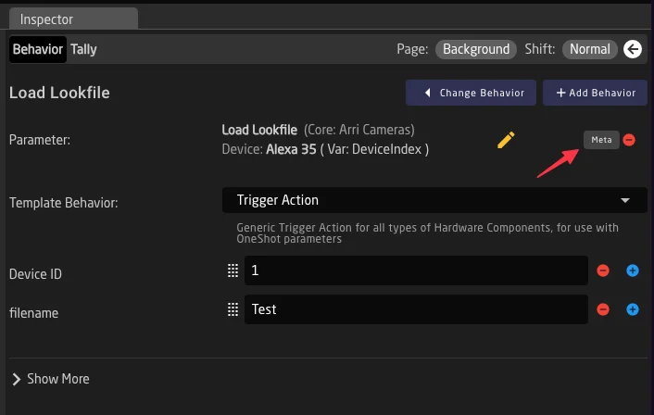Viewport: 654px width, 415px height.
Task: Select the Background page pill
Action: pyautogui.click(x=476, y=49)
